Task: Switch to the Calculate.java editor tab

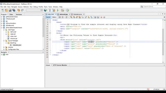Action: [x=78, y=14]
